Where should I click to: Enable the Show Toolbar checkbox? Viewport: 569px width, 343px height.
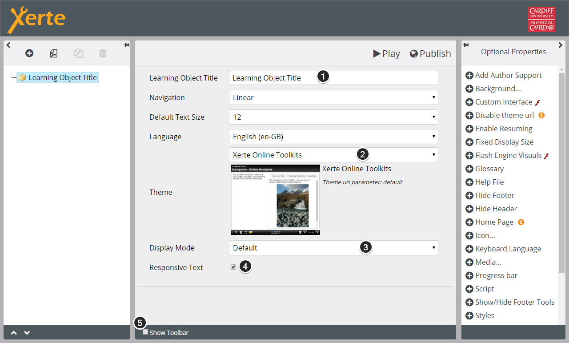145,332
